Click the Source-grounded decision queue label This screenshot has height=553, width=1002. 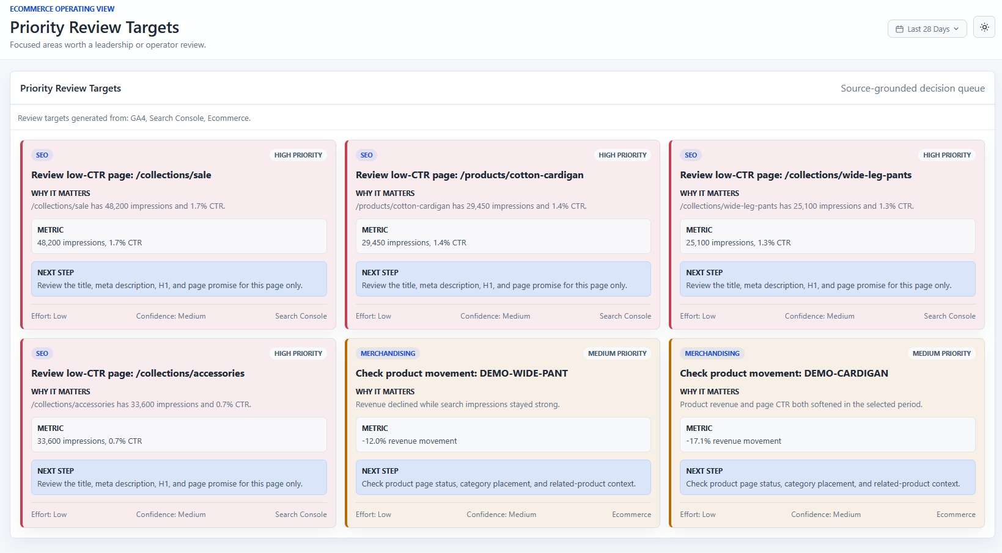point(913,89)
